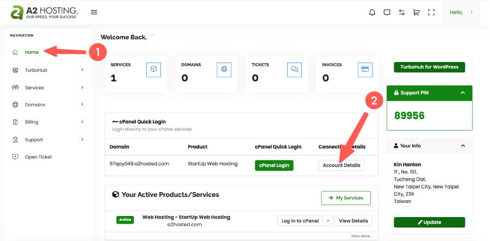Select Open Ticket in sidebar

tap(38, 157)
